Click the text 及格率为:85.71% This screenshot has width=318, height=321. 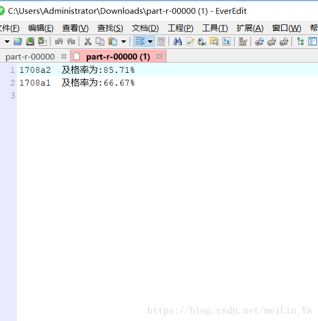[x=98, y=70]
